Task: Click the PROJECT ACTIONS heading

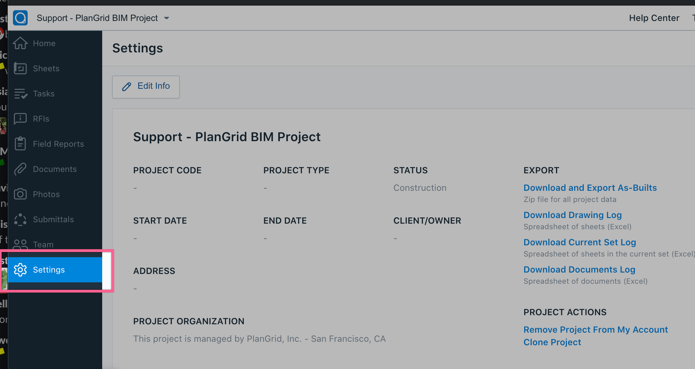Action: pos(565,312)
